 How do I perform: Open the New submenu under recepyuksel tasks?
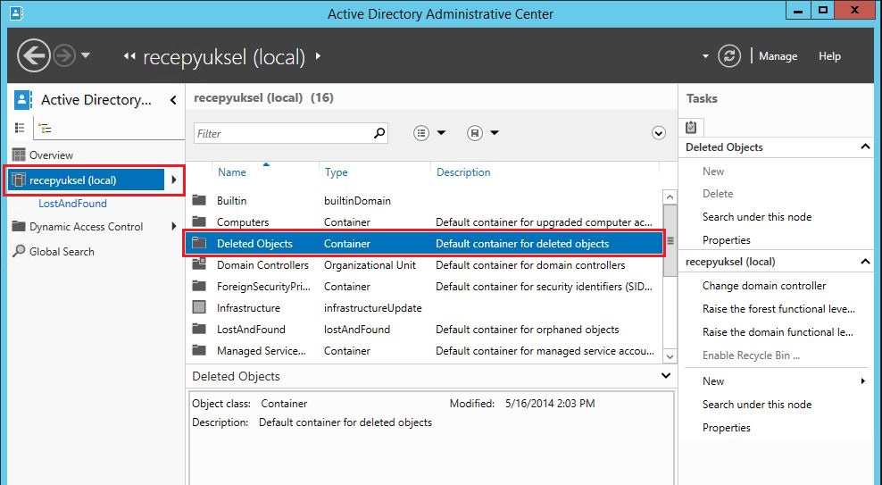coord(782,380)
